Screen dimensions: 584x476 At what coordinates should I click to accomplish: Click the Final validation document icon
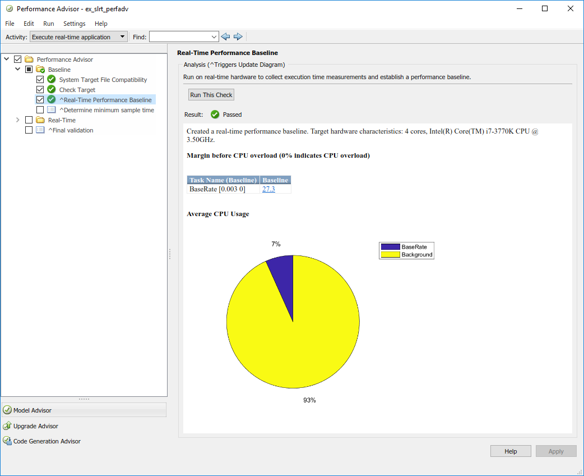[x=40, y=130]
